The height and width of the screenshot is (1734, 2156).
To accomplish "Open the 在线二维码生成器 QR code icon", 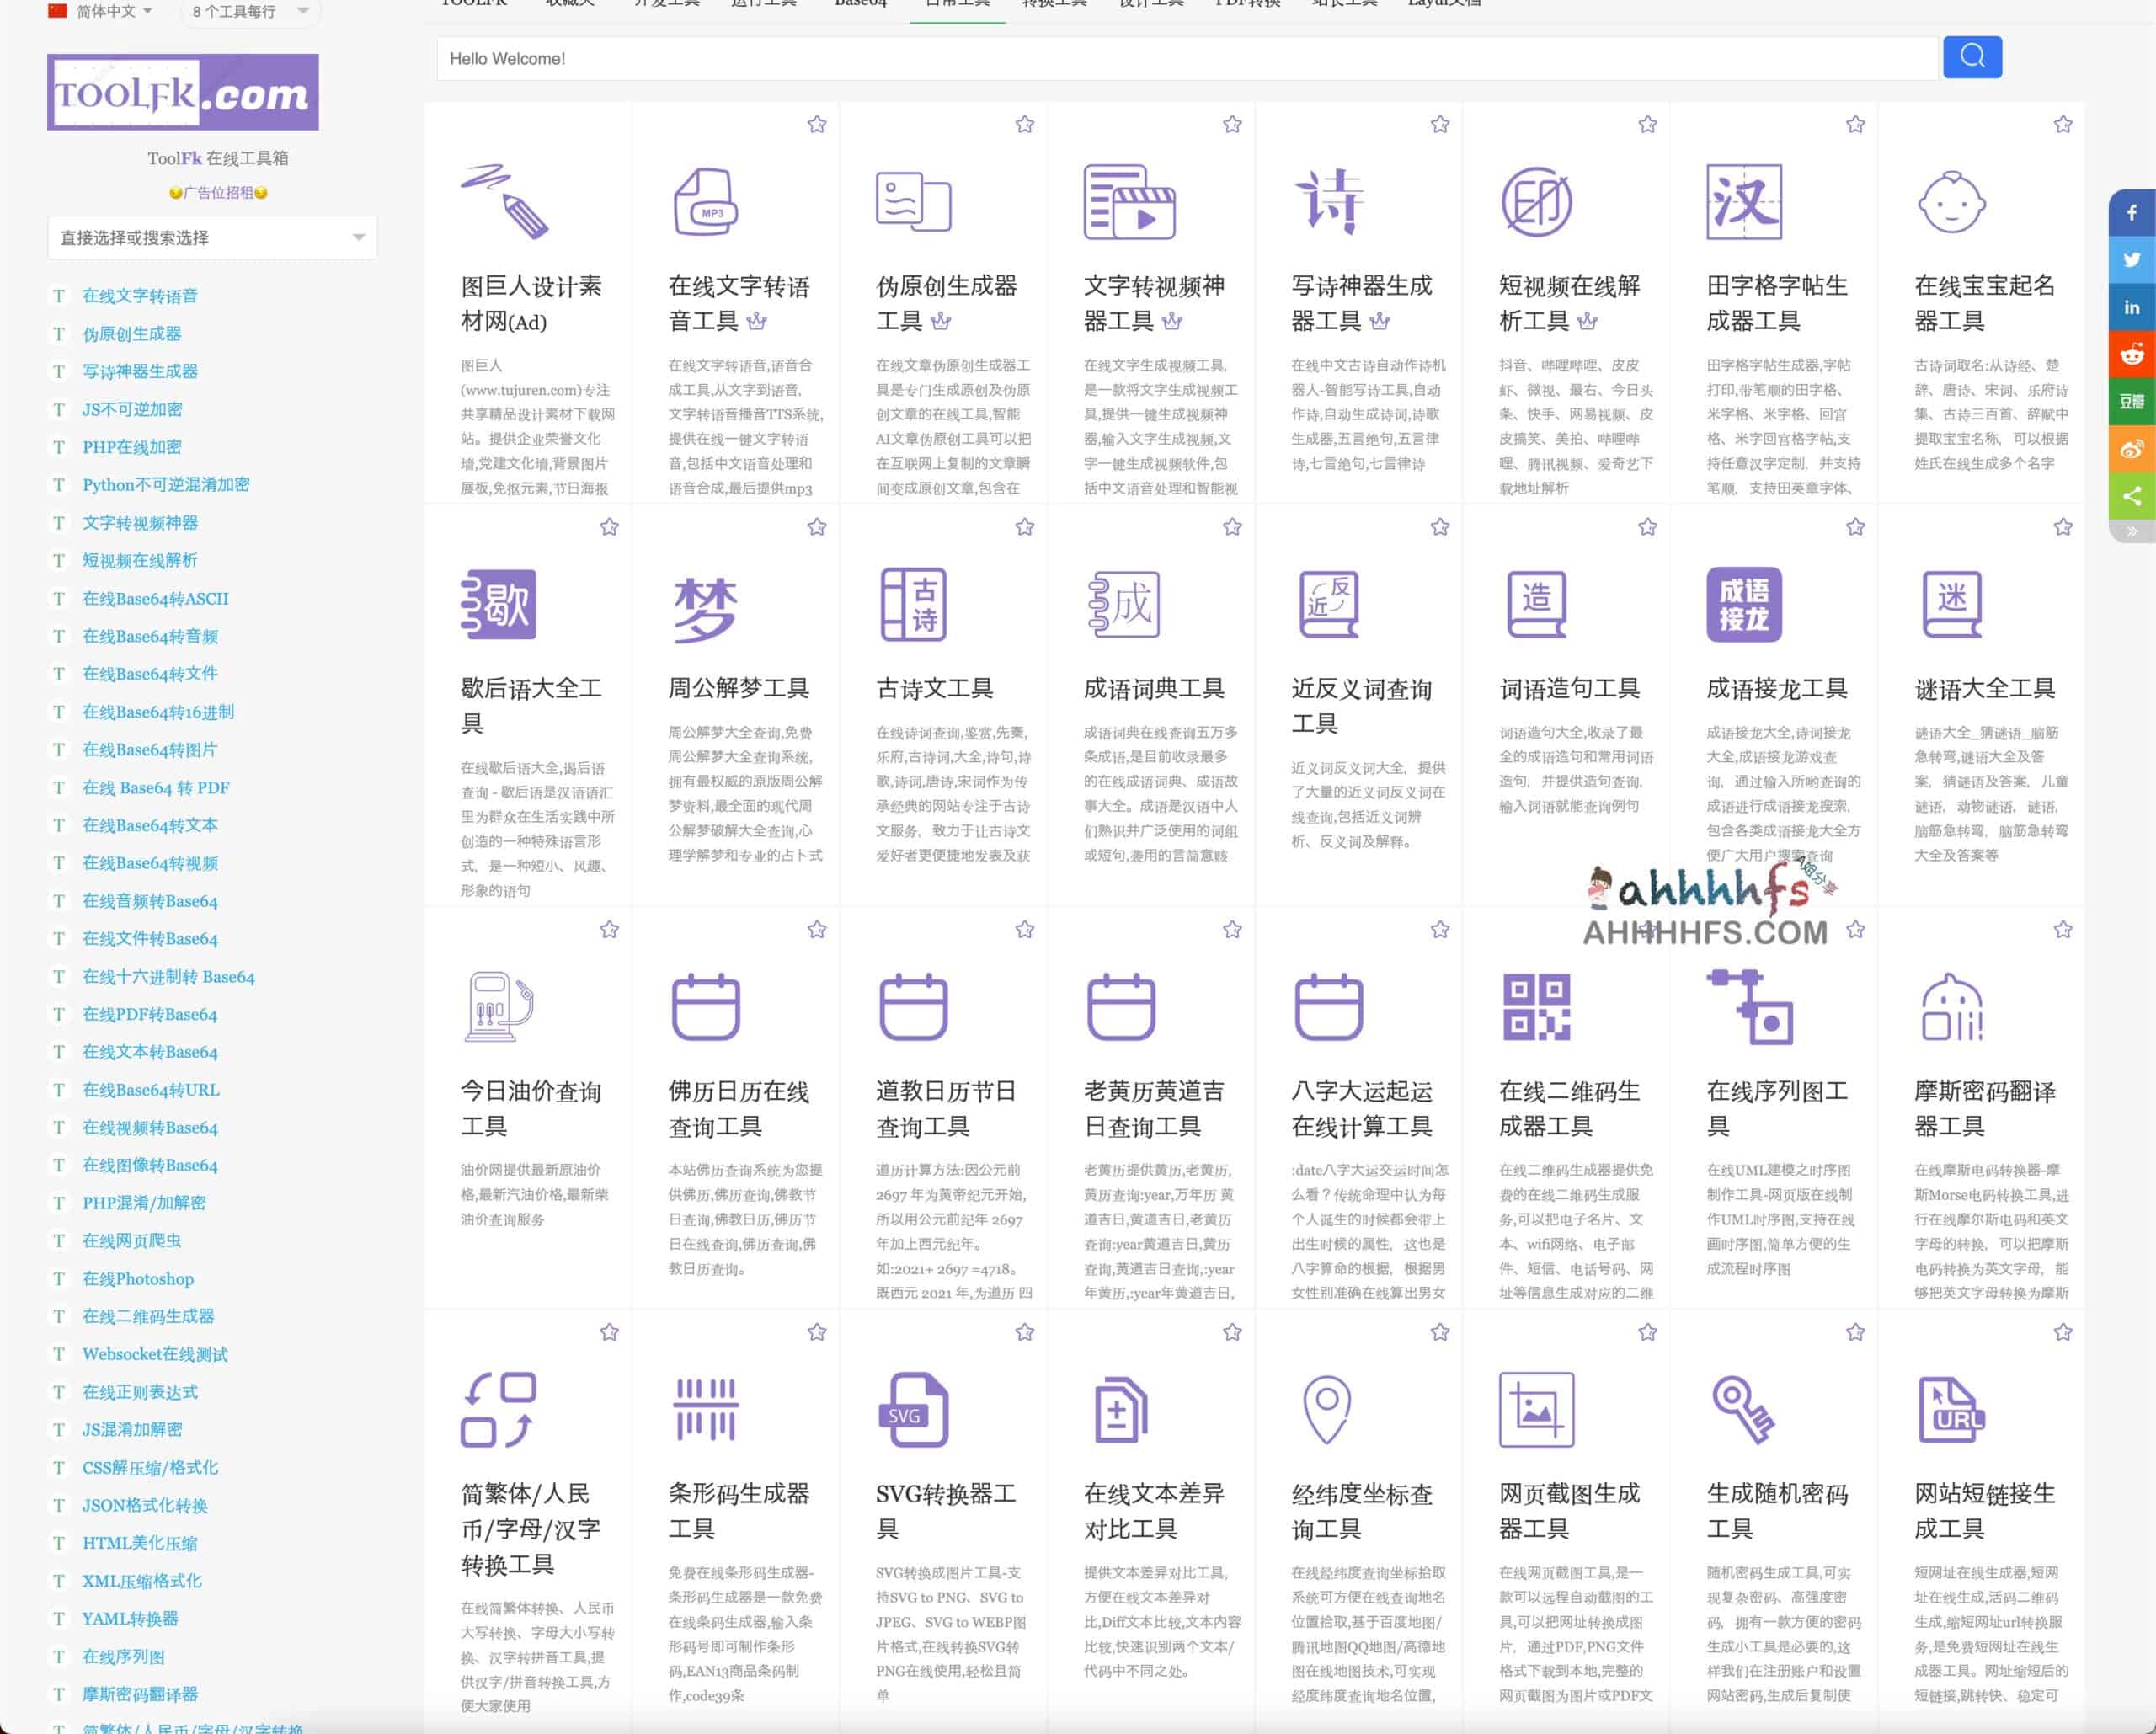I will [x=1536, y=1007].
